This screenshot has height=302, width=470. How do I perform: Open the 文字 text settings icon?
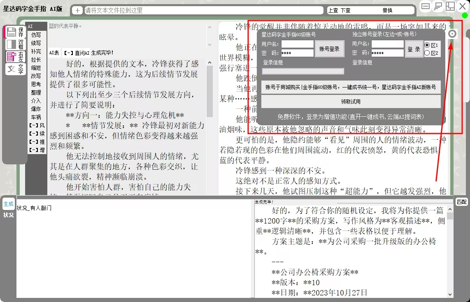tap(15, 69)
